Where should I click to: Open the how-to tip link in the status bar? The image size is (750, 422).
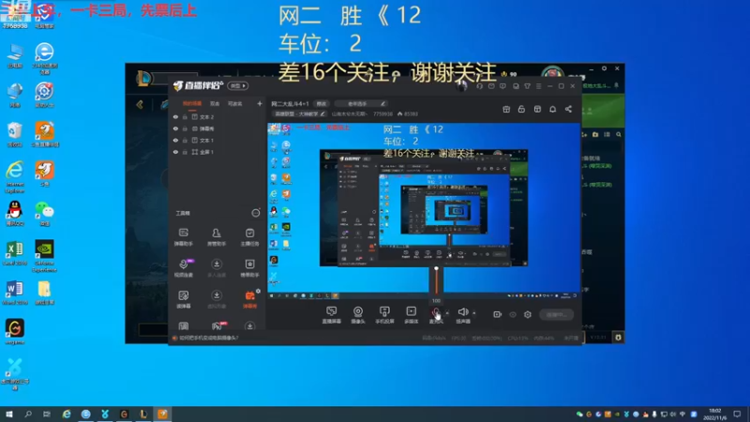pos(208,338)
